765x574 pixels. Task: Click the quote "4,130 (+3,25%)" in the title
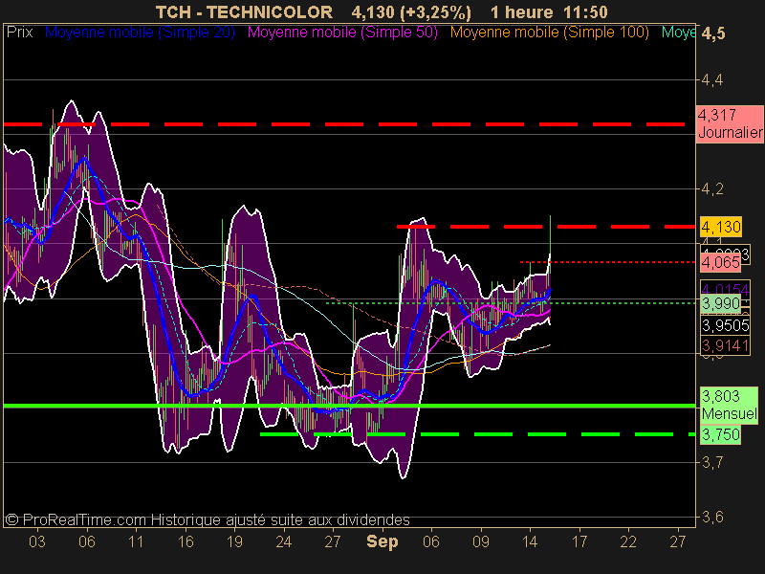point(411,12)
